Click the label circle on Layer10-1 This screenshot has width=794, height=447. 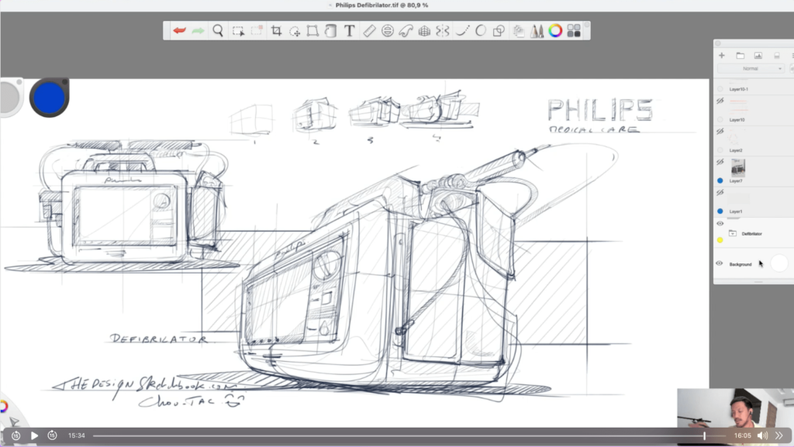(x=720, y=89)
